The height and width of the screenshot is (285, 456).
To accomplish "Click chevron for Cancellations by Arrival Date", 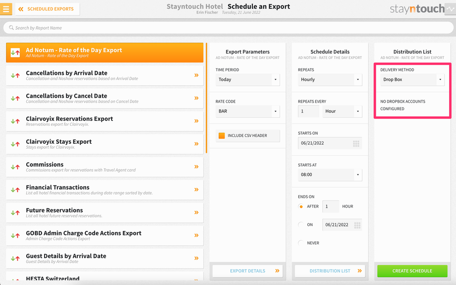I will [x=197, y=75].
